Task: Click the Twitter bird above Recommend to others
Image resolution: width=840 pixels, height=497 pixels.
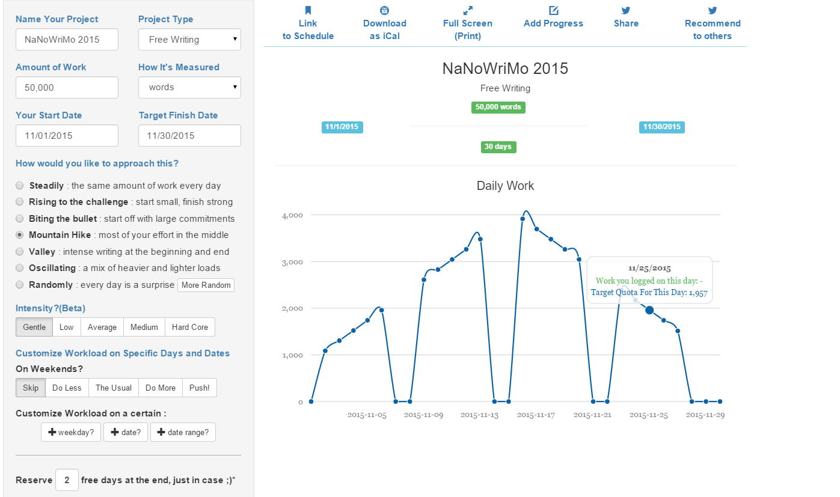Action: coord(713,10)
